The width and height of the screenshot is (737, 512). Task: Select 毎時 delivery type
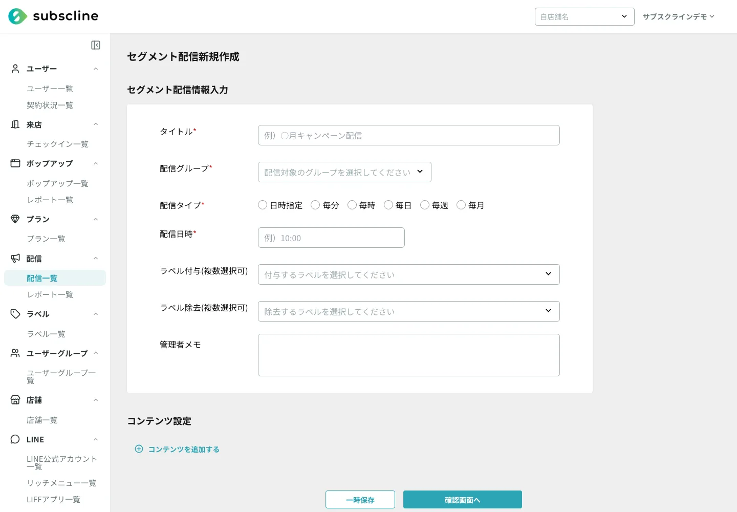(352, 205)
